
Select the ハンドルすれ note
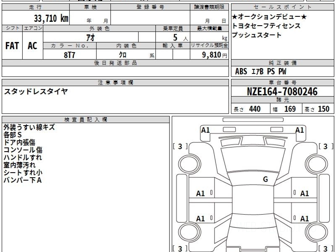click(23, 158)
